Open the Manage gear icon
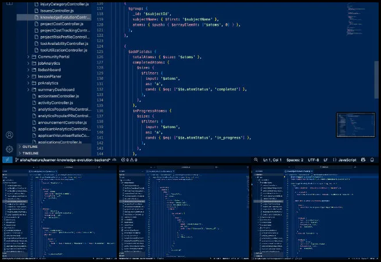Screen dimensions: 381x262 [x=9, y=149]
